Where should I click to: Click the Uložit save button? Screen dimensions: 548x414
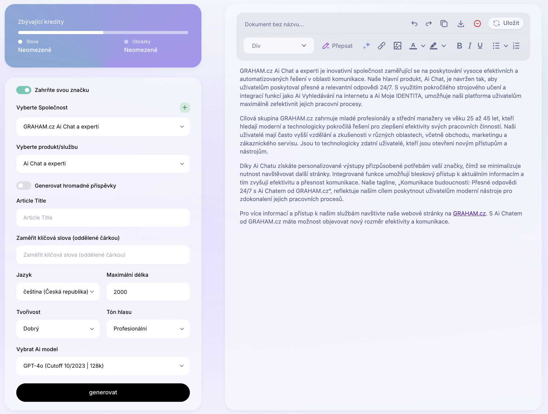(506, 23)
